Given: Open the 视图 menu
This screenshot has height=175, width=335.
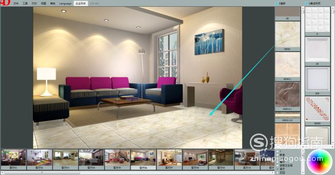Looking at the screenshot, I should pyautogui.click(x=44, y=3).
